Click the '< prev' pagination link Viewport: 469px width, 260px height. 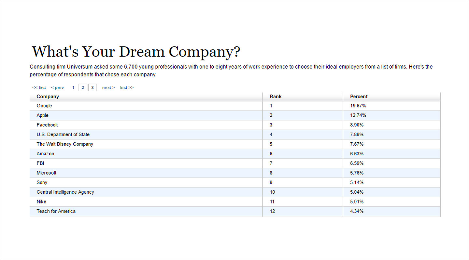point(57,88)
